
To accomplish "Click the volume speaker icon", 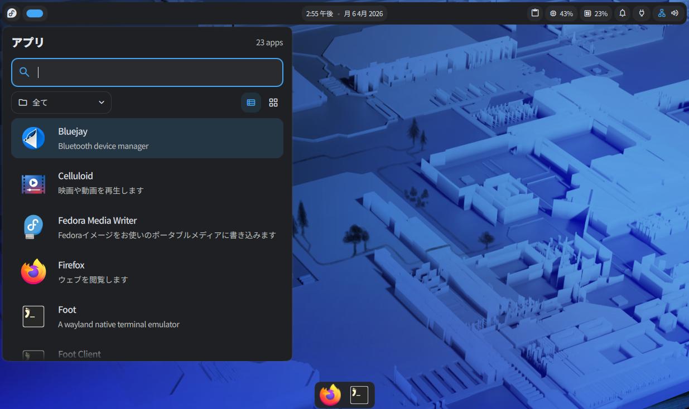I will pos(674,13).
